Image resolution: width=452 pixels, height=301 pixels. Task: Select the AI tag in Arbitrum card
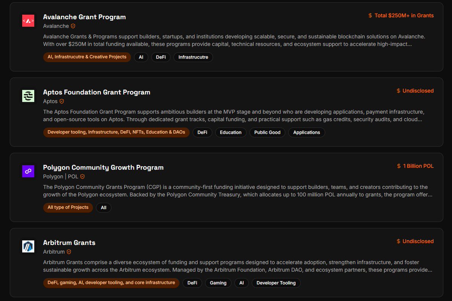tap(241, 283)
